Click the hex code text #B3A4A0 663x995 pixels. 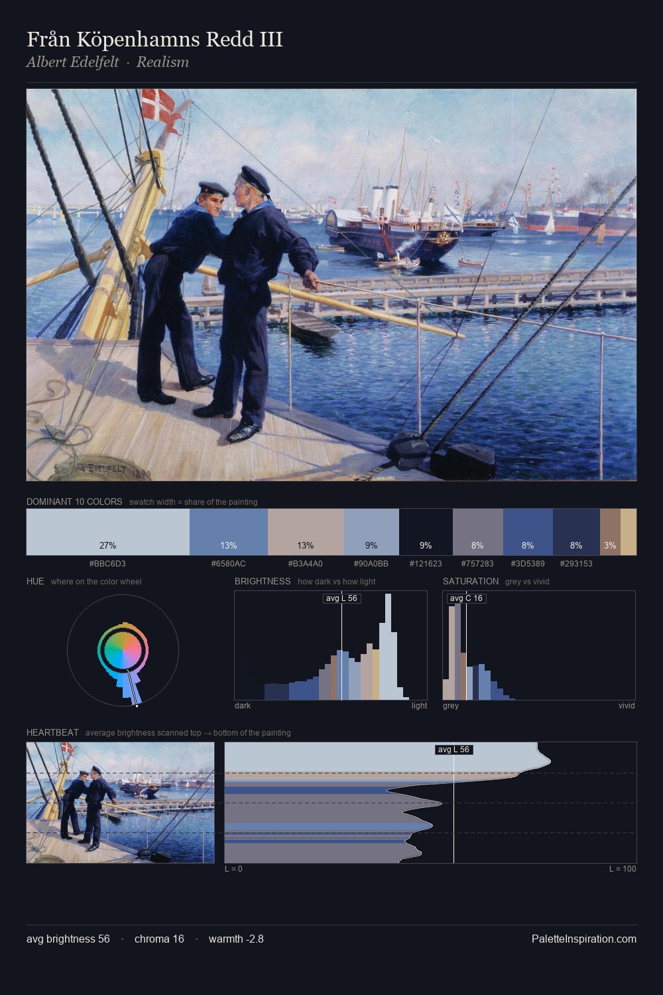coord(306,564)
